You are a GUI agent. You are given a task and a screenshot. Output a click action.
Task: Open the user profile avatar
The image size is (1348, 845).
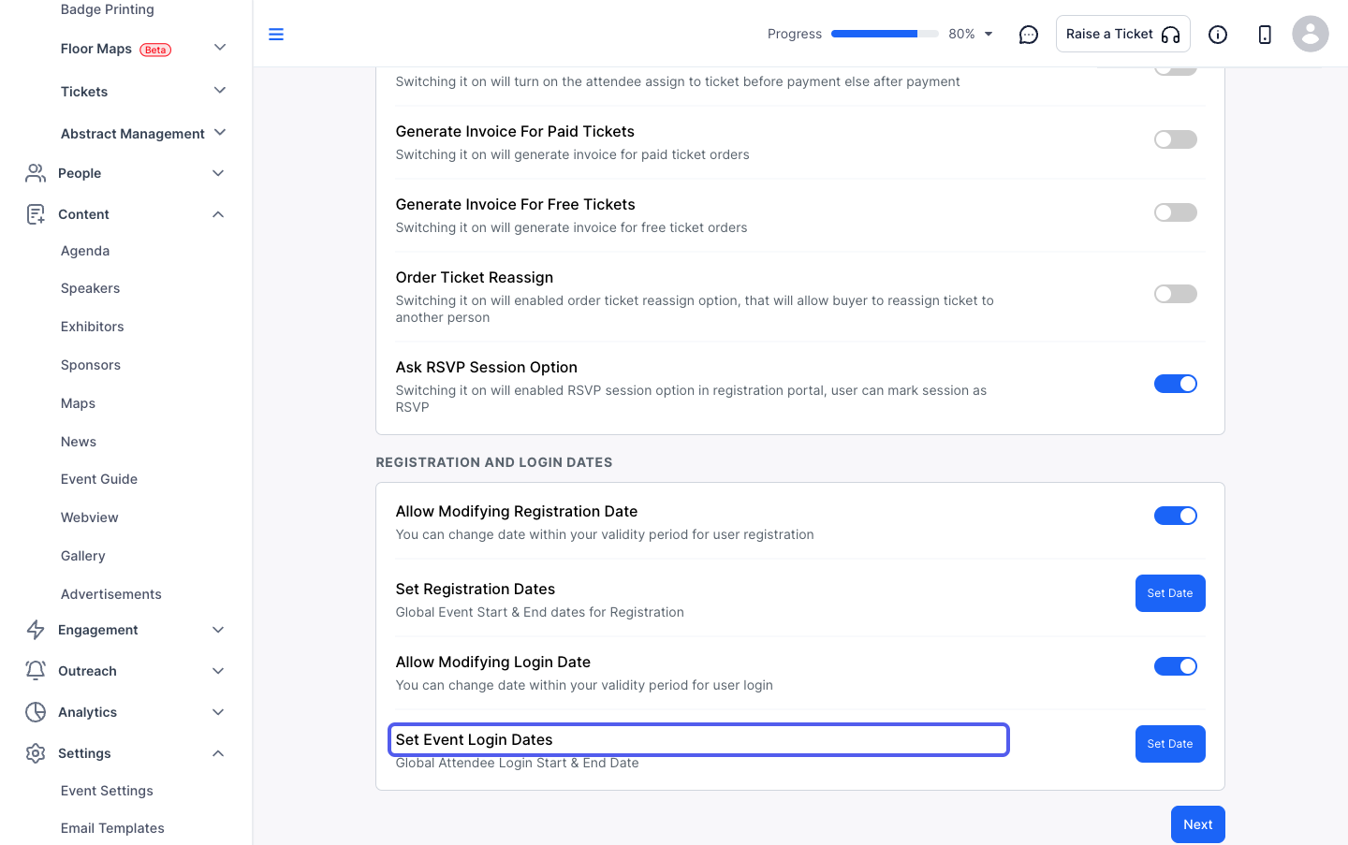1311,34
